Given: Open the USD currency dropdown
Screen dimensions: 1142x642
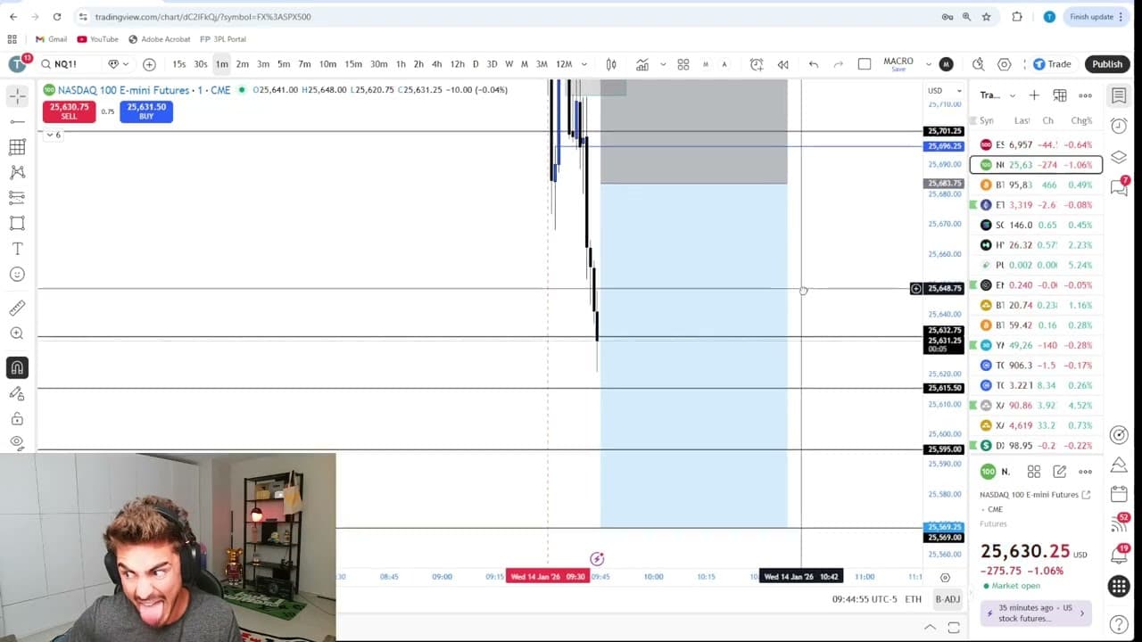Looking at the screenshot, I should (944, 91).
